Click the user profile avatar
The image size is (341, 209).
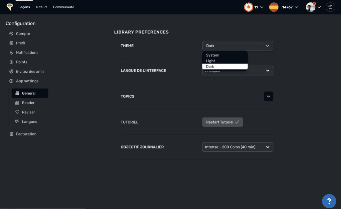coord(310,7)
